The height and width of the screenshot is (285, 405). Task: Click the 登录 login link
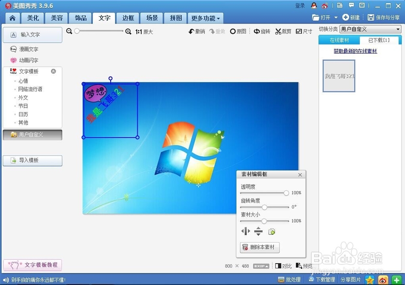(300, 6)
